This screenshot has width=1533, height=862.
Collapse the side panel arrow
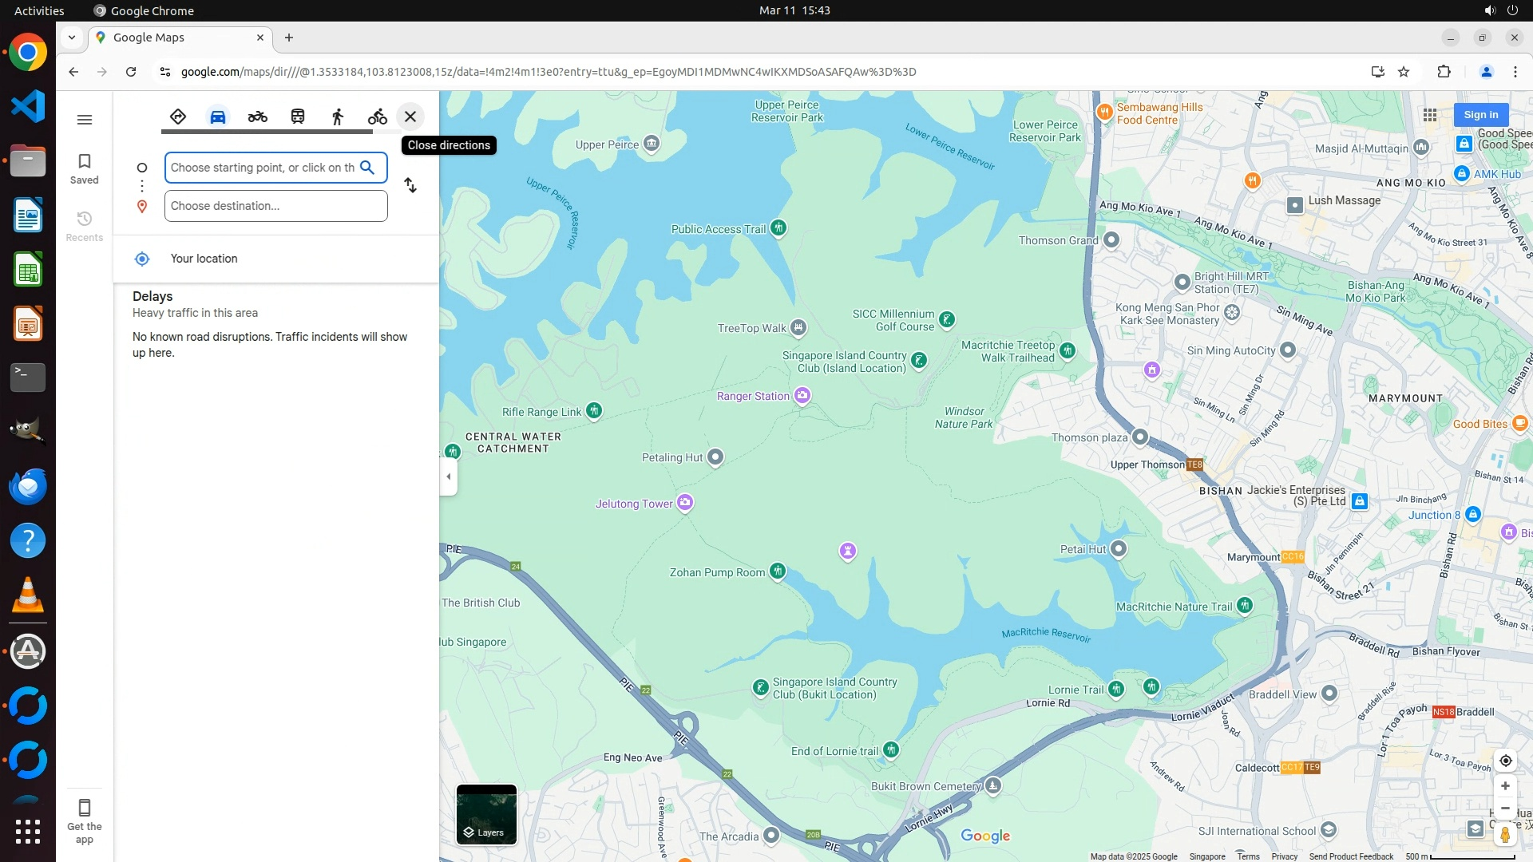449,476
